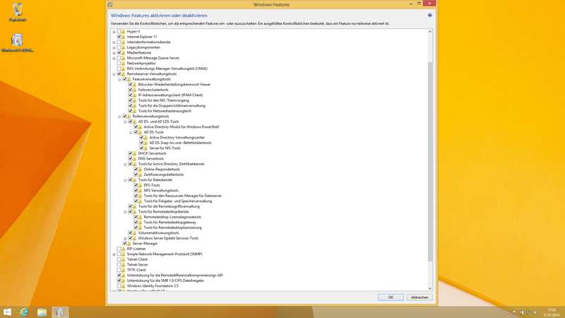Image resolution: width=565 pixels, height=318 pixels.
Task: Click the folder icon beside Failoverclustertools
Action: pyautogui.click(x=134, y=90)
